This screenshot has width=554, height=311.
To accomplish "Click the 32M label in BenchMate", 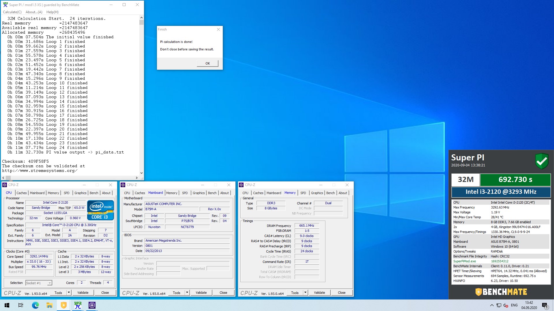I will (466, 179).
